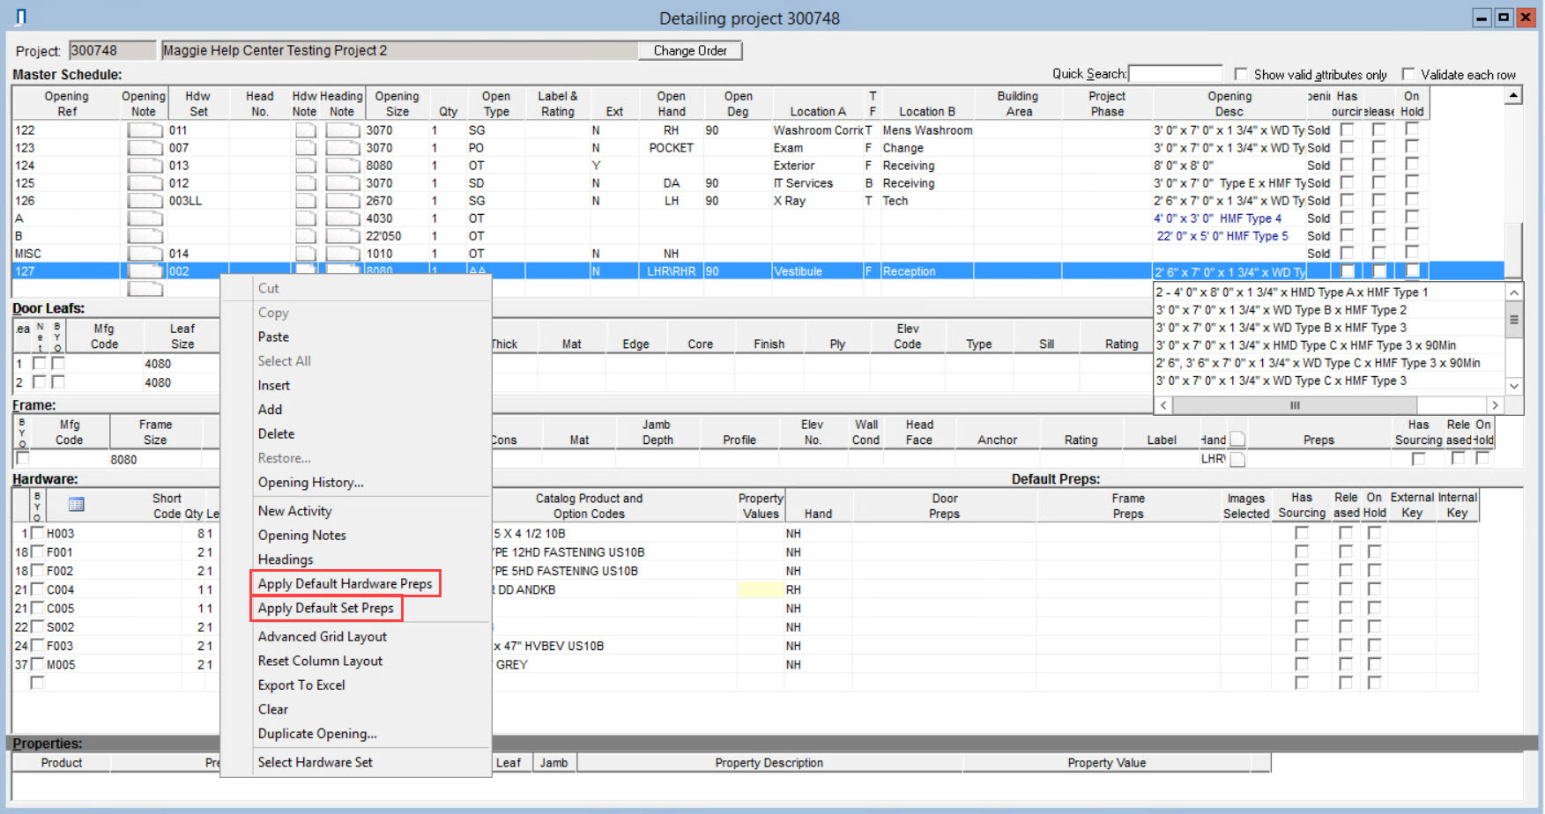
Task: Open the Heading Note icon for row 126
Action: (x=342, y=201)
